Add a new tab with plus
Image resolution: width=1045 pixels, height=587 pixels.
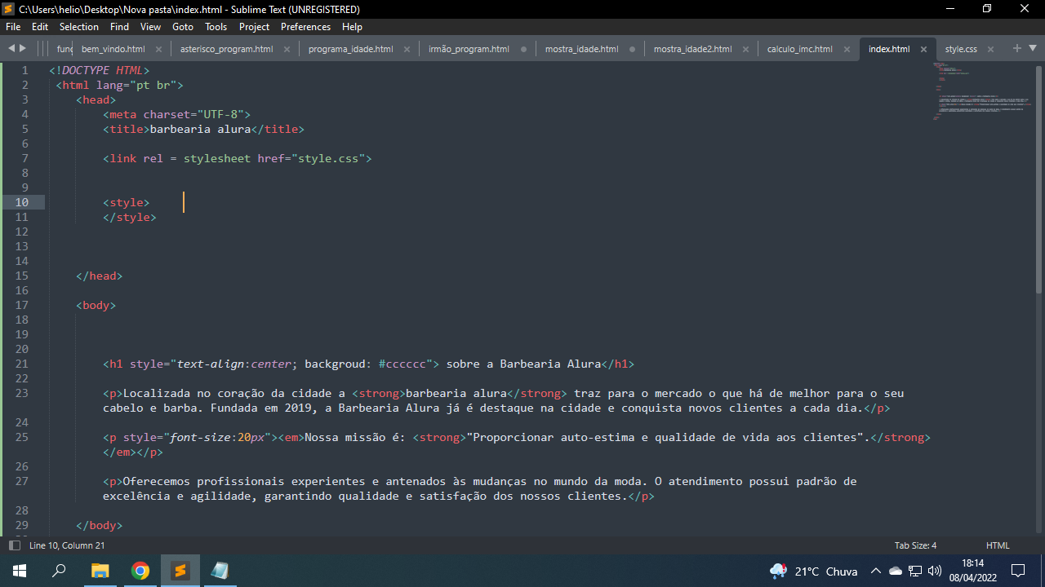1017,48
